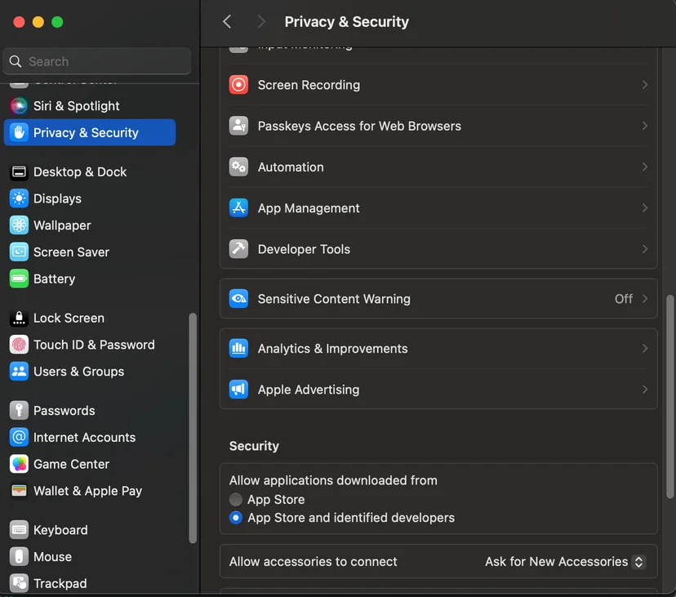Screen dimensions: 676x597
Task: Open Apple Advertising chevron
Action: 644,390
